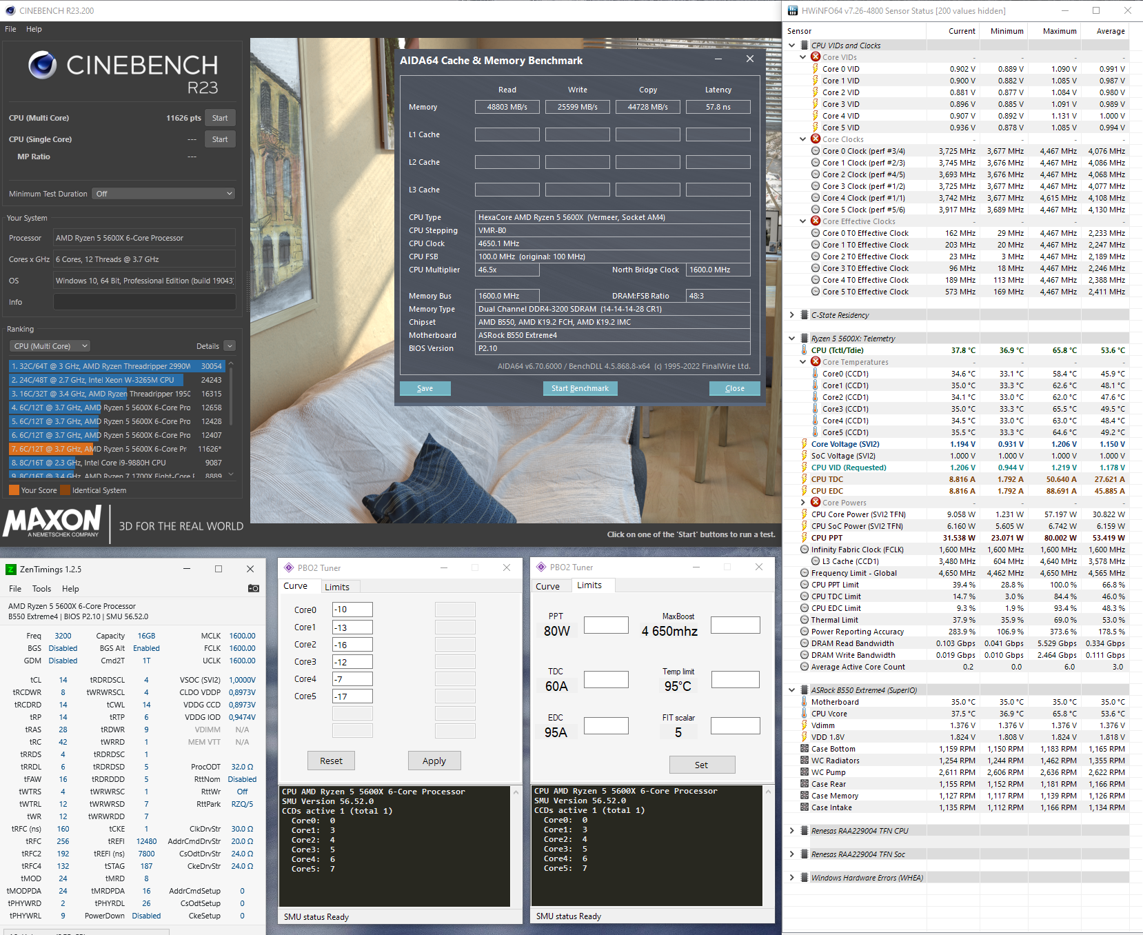Click the clock icon beside Infinity Fabric Clock (FCLK)
The image size is (1143, 935).
805,550
